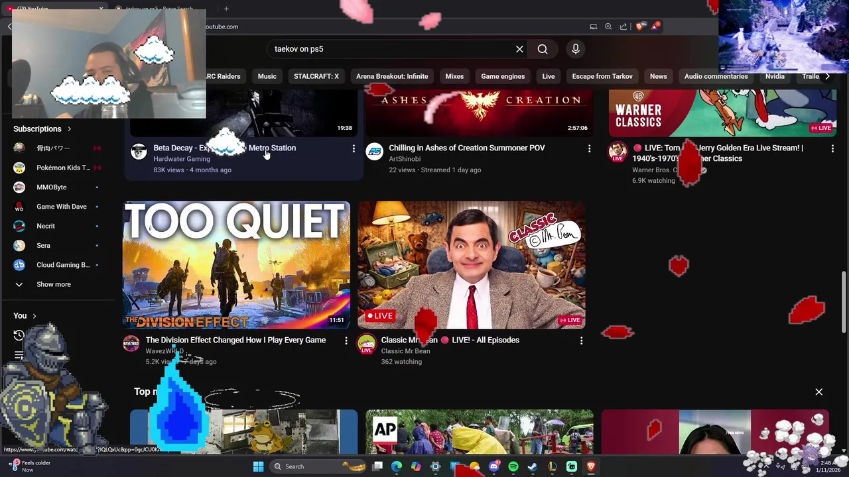Open Classic Mr Bean channel avatar
The height and width of the screenshot is (477, 849).
tap(366, 344)
